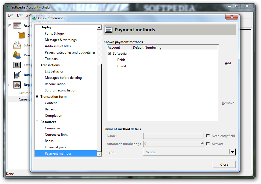This screenshot has width=261, height=184.
Task: Click the Account column header
Action: (120, 47)
